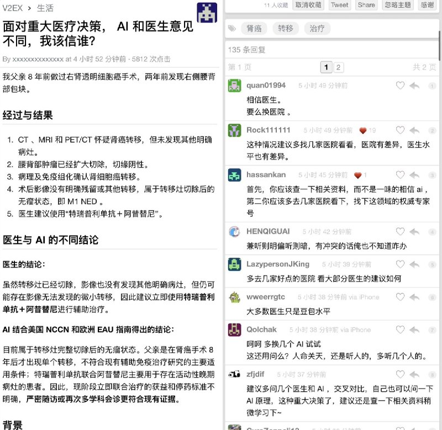This screenshot has width=442, height=430.
Task: Open the topic author's avatar
Action: (x=207, y=12)
